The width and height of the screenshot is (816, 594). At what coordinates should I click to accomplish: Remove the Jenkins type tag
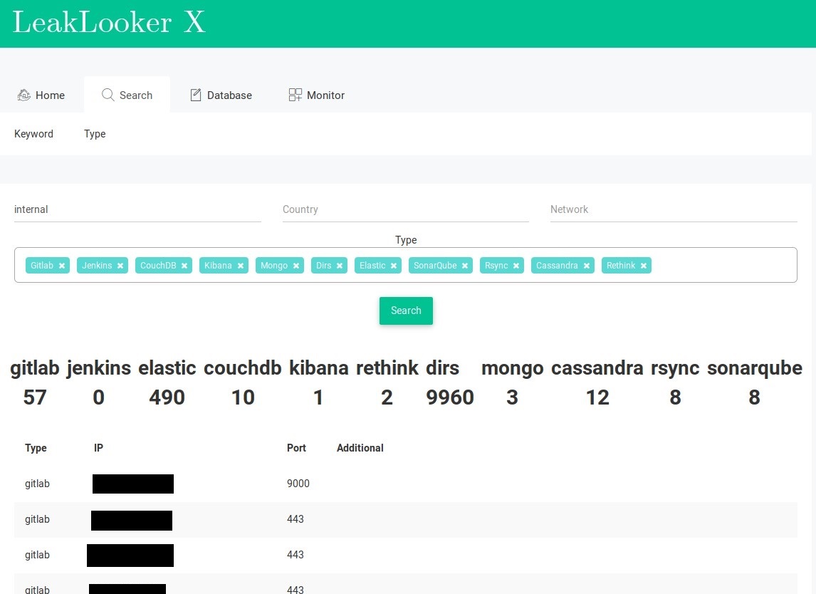pyautogui.click(x=120, y=266)
